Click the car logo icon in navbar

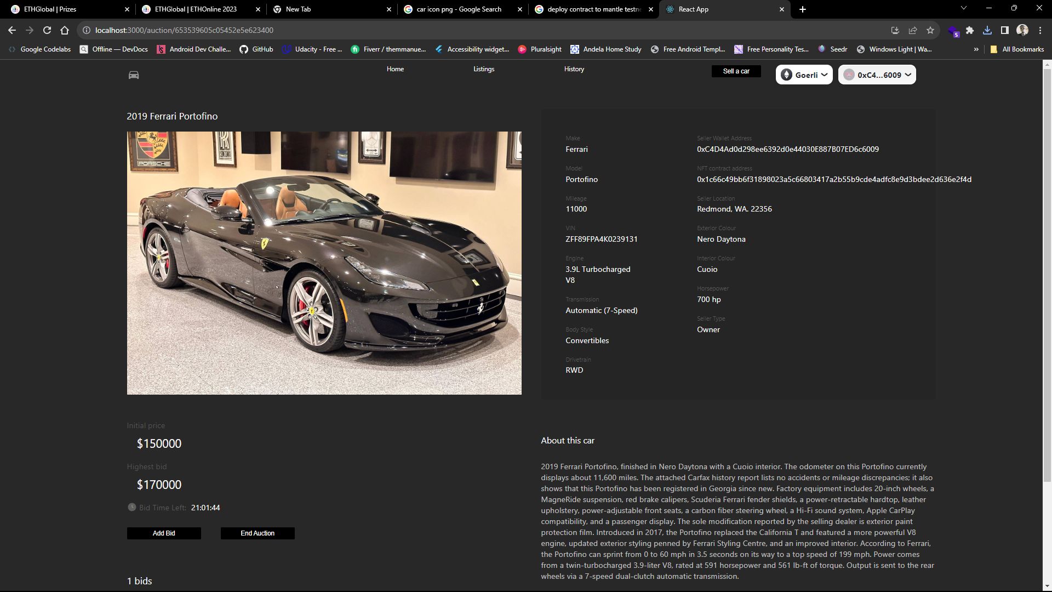point(133,75)
